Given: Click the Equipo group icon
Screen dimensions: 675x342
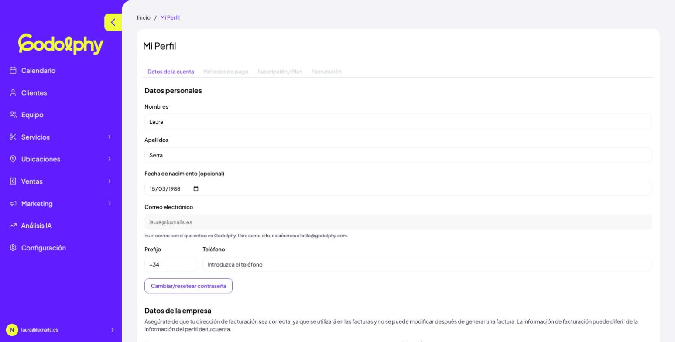Looking at the screenshot, I should (13, 115).
